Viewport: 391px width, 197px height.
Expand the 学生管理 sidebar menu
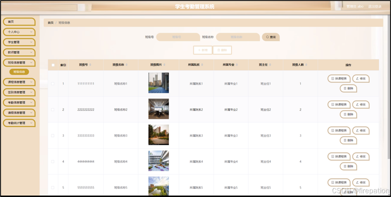click(19, 42)
